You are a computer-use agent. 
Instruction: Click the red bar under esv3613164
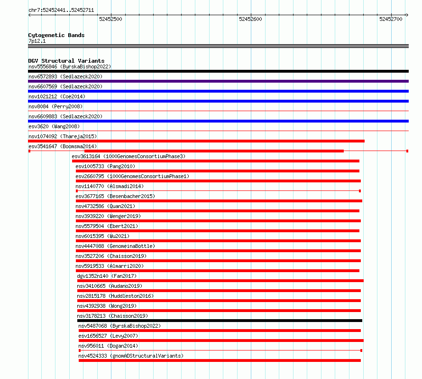point(216,161)
